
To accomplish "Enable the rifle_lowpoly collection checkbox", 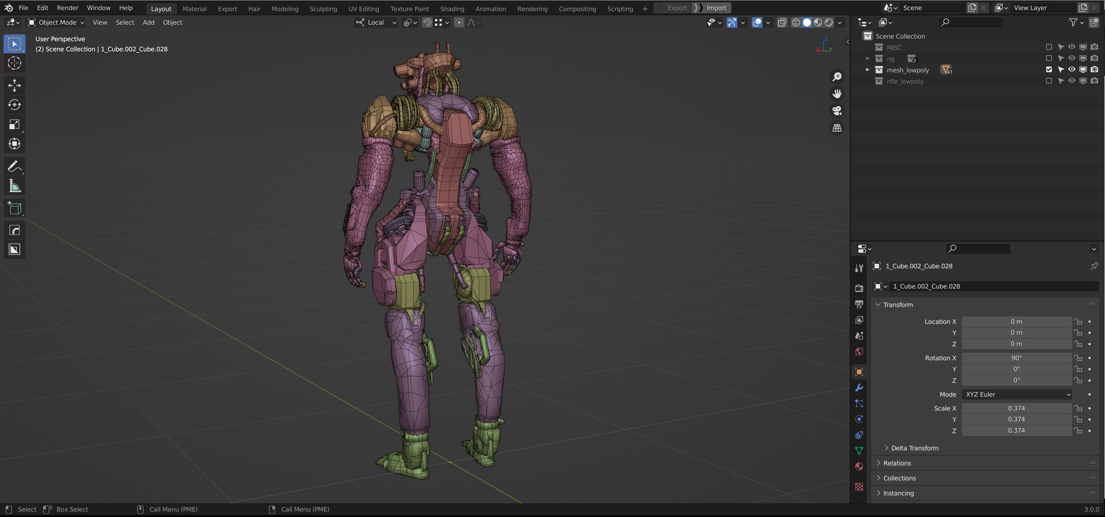I will [1049, 81].
